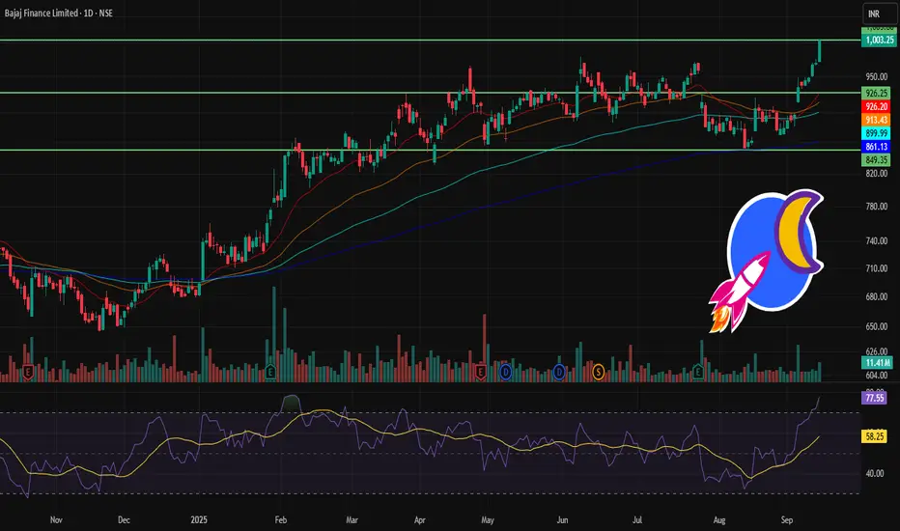Open the orange split marker in mid June

coord(598,373)
